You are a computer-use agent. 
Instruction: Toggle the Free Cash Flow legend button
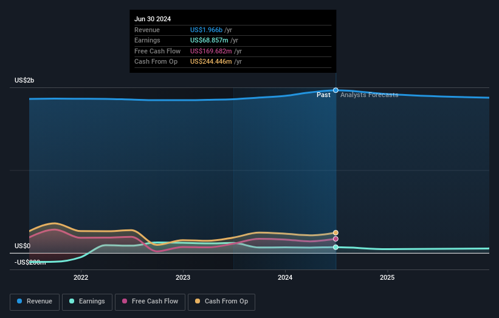150,302
